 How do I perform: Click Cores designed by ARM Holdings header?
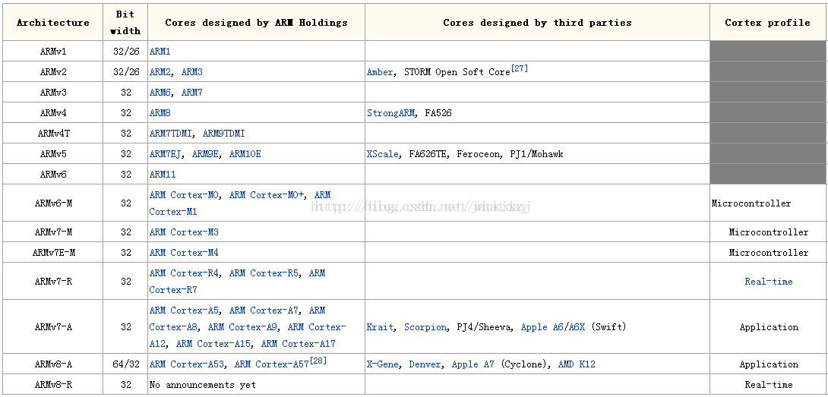(x=256, y=23)
